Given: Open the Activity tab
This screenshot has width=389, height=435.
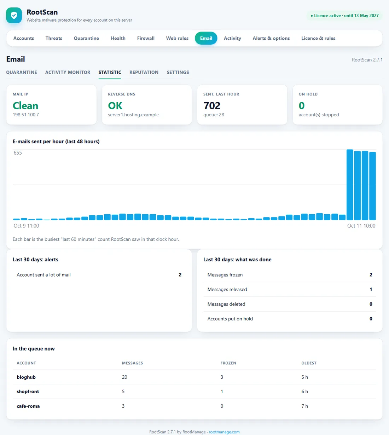Looking at the screenshot, I should coord(232,38).
